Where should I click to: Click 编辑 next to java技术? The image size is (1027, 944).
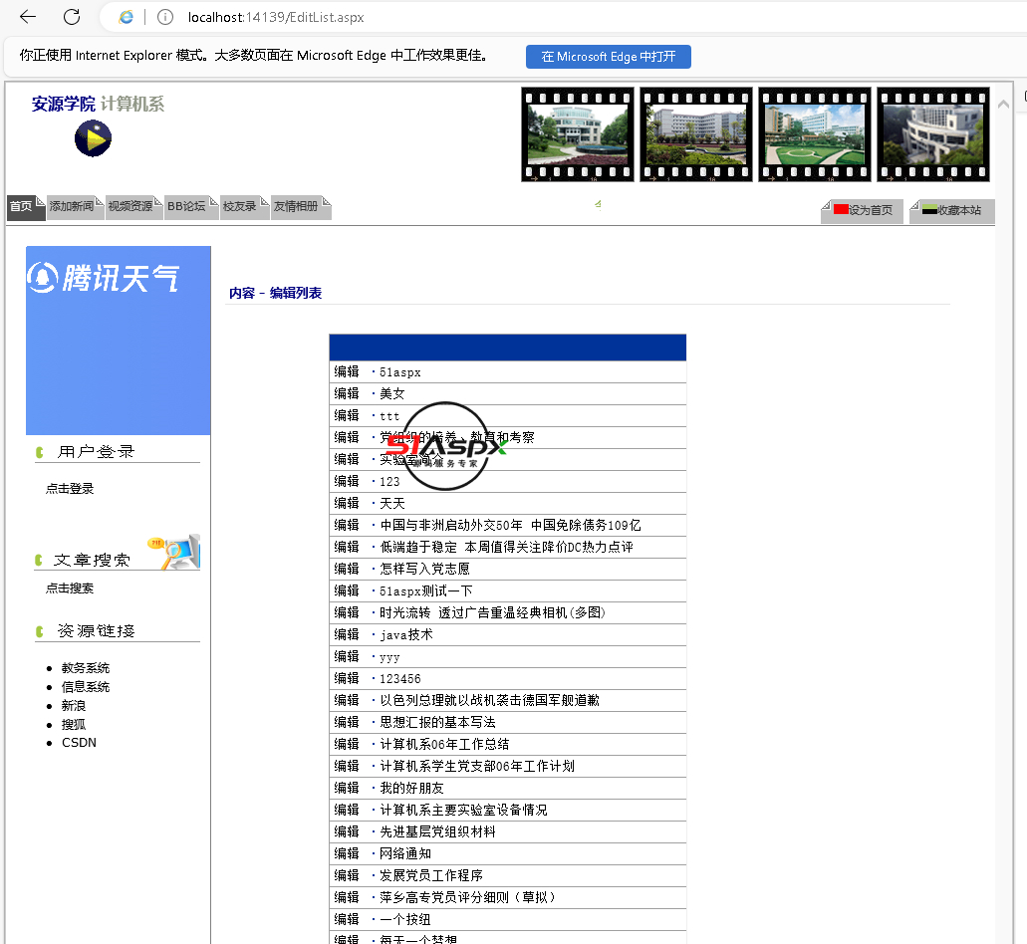(347, 634)
